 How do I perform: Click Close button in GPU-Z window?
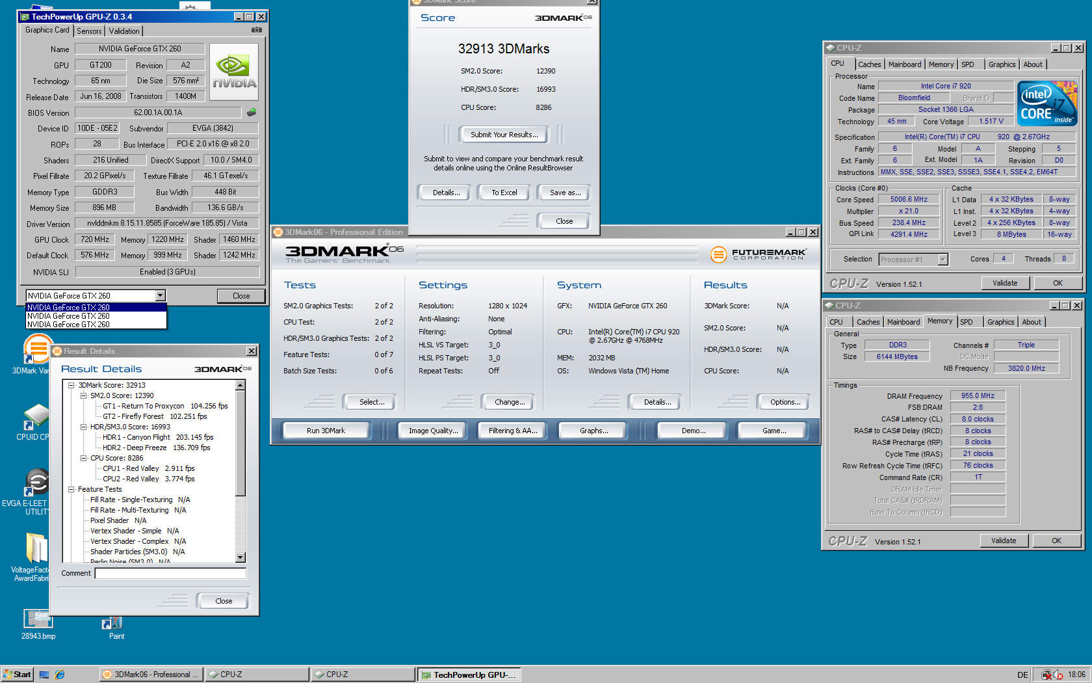(x=241, y=296)
